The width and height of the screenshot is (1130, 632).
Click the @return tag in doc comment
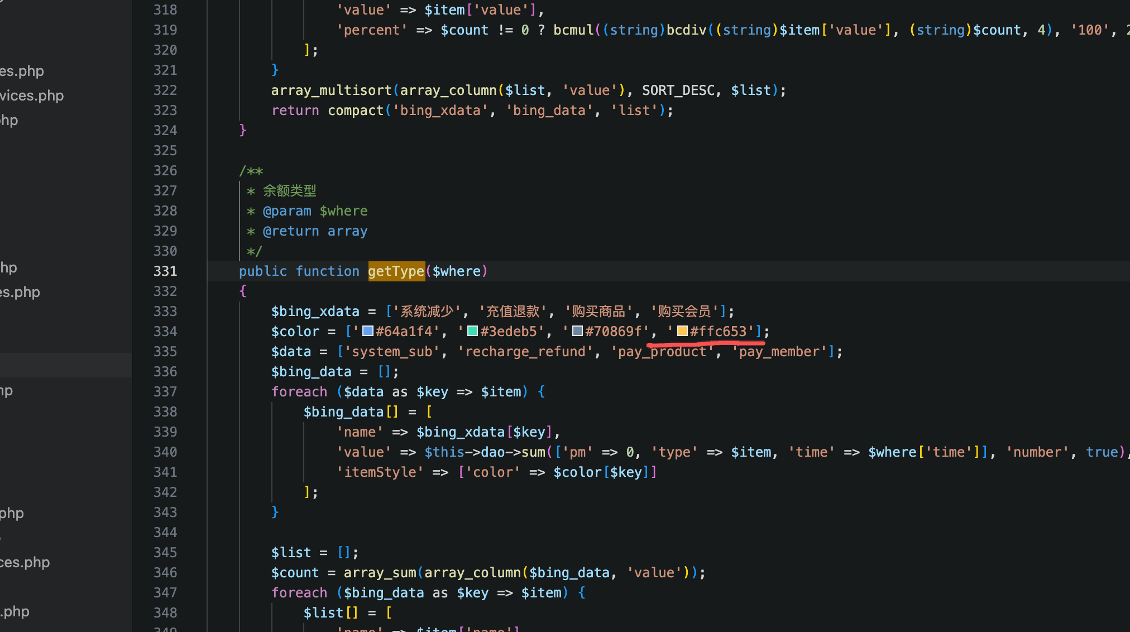pos(291,231)
